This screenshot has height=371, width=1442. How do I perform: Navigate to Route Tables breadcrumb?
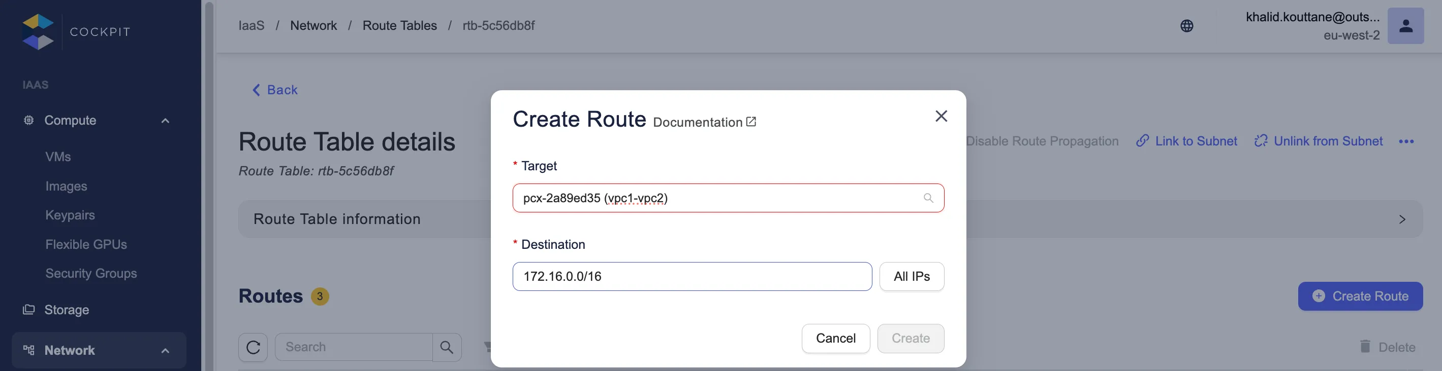(399, 26)
